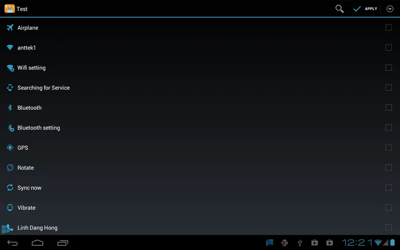Select the Test title text
This screenshot has width=400, height=250.
[22, 9]
